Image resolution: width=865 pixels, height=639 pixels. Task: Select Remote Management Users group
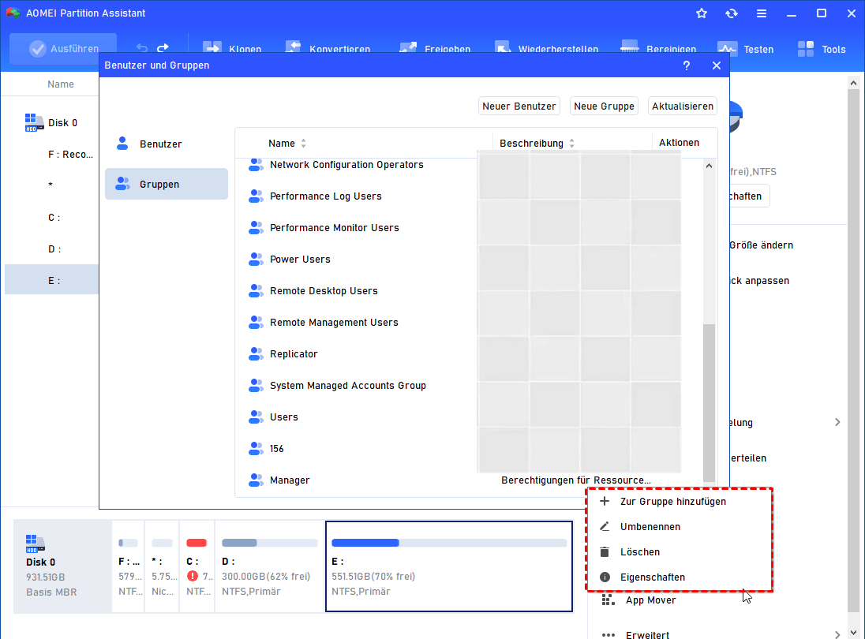(x=334, y=323)
